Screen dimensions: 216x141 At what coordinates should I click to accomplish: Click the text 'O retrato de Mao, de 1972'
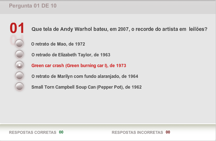[58, 44]
